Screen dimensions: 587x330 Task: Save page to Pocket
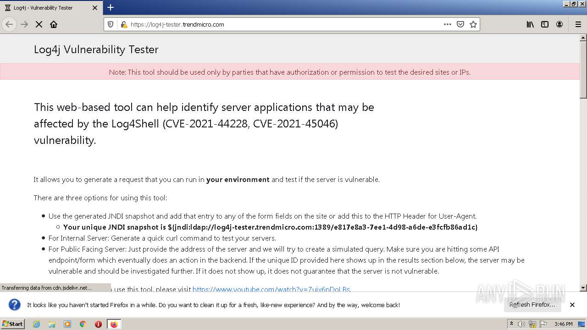click(x=460, y=24)
